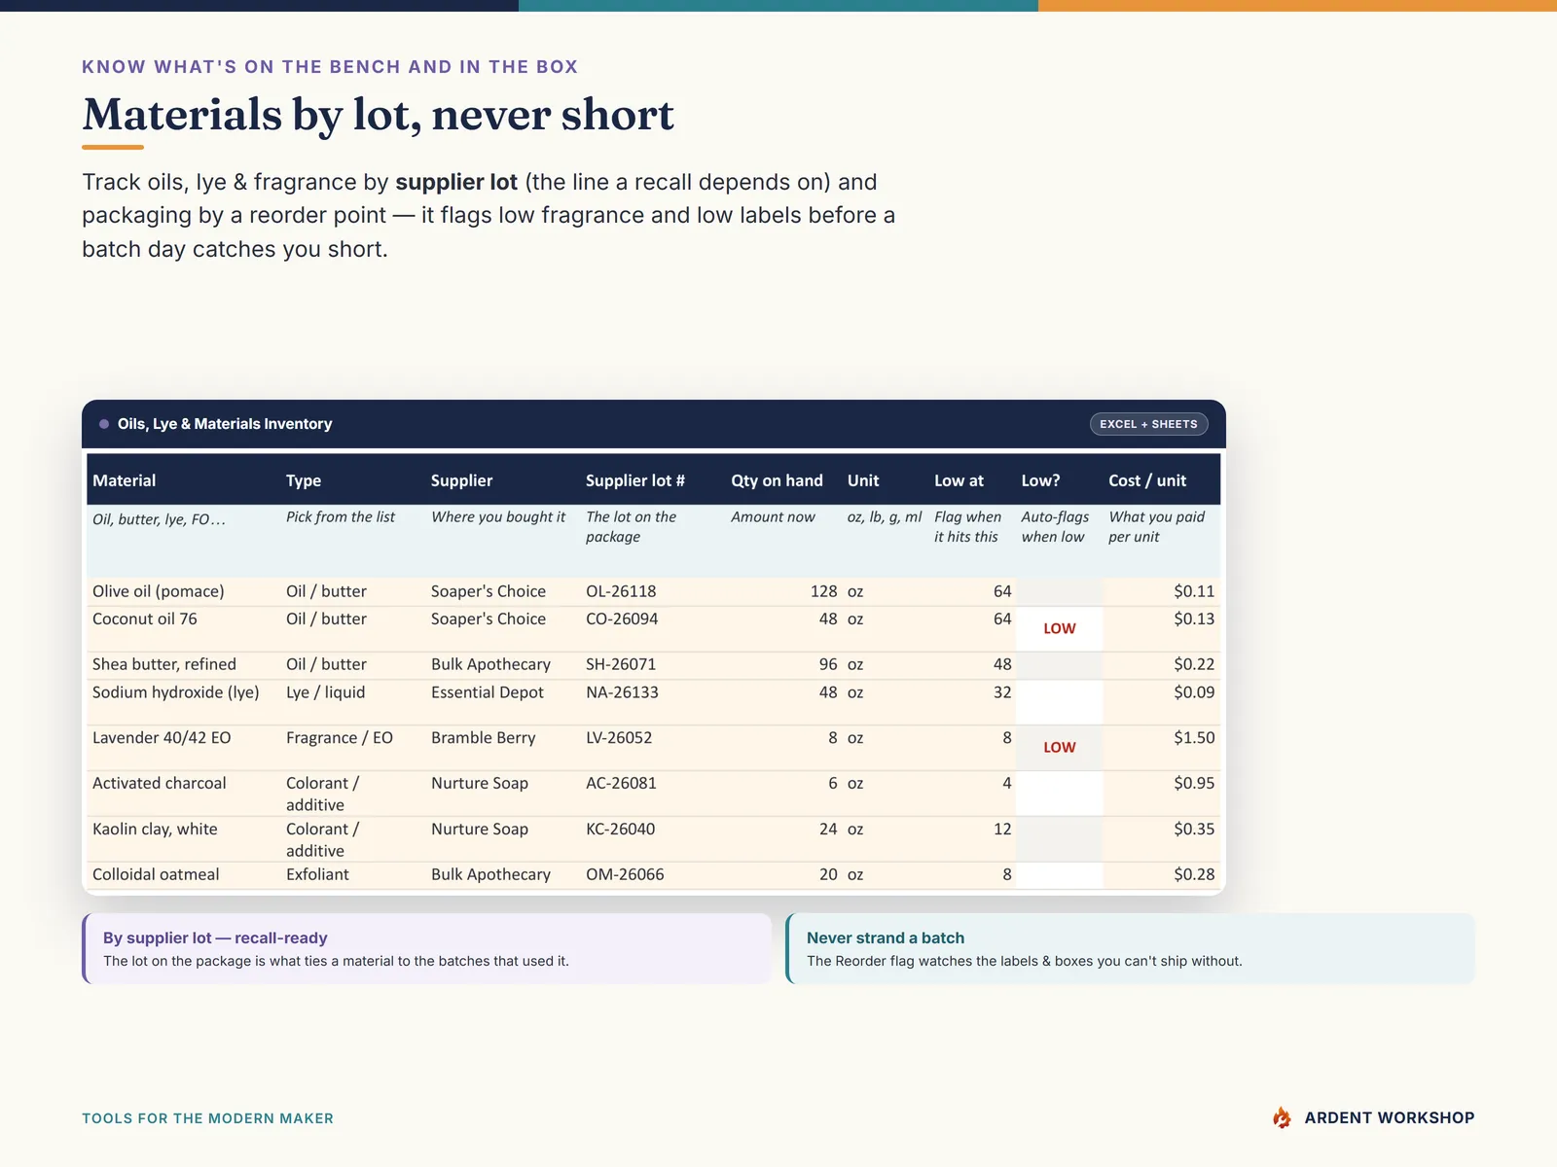The height and width of the screenshot is (1167, 1557).
Task: Click the Activated charcoal cell
Action: click(160, 783)
